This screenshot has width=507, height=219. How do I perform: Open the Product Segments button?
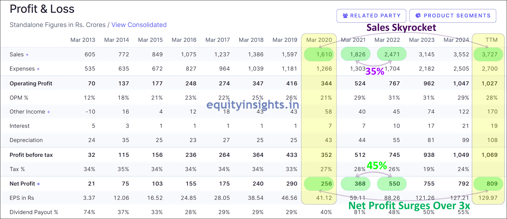pyautogui.click(x=453, y=16)
